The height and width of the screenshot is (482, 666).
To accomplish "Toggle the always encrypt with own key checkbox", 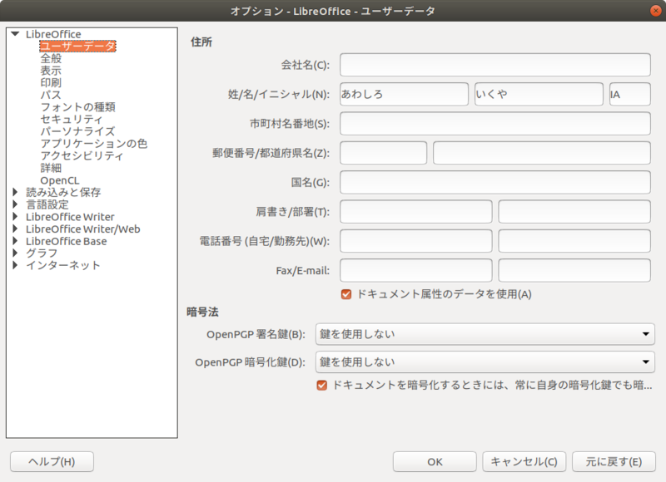I will pos(321,386).
